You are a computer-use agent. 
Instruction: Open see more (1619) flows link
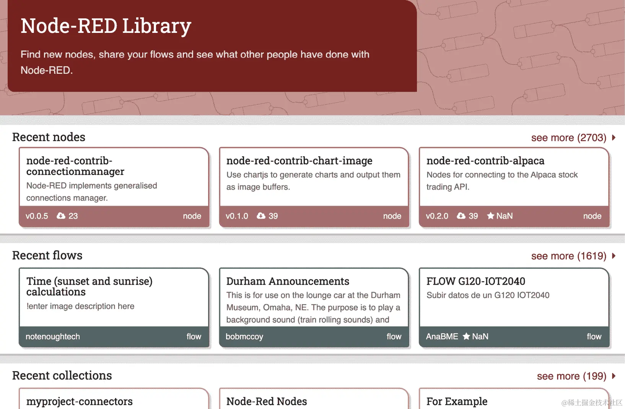tap(569, 256)
